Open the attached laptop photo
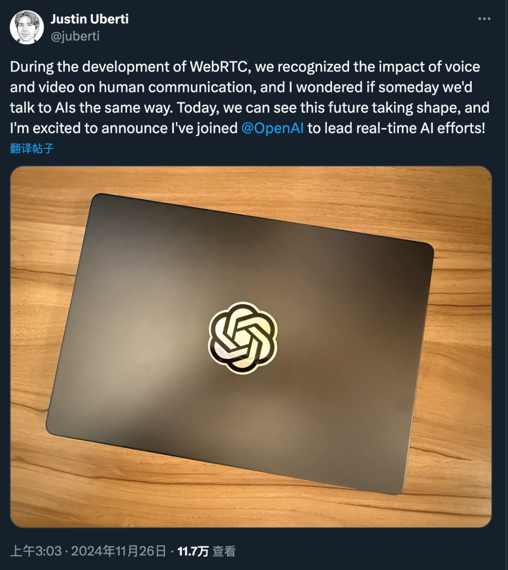Image resolution: width=508 pixels, height=570 pixels. pyautogui.click(x=251, y=347)
